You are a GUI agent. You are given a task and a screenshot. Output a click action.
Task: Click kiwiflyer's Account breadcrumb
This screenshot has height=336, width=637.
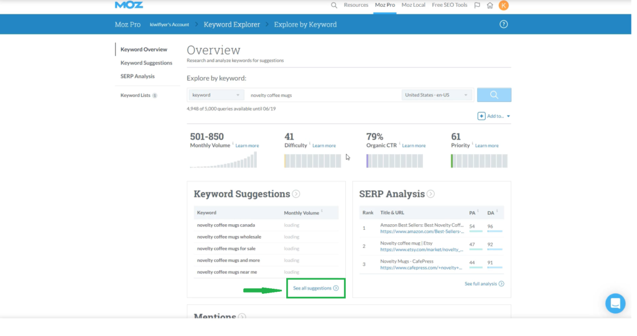[169, 25]
